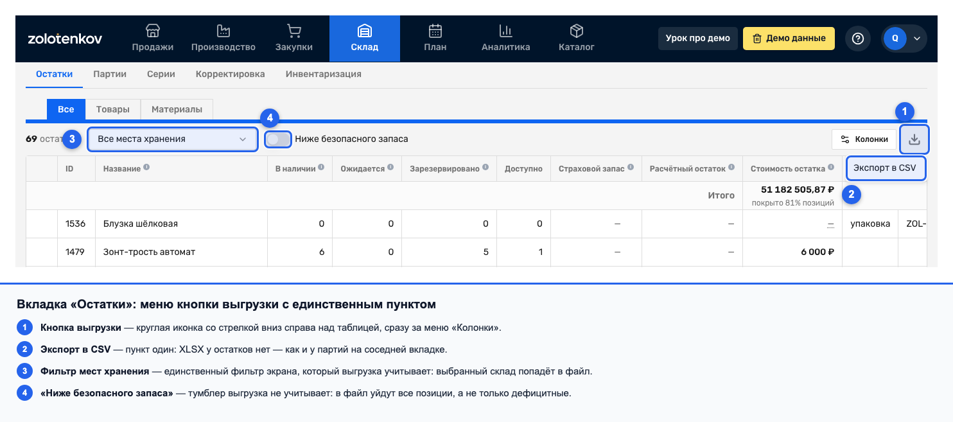The width and height of the screenshot is (953, 422).
Task: Click the Доступно column header
Action: (524, 168)
